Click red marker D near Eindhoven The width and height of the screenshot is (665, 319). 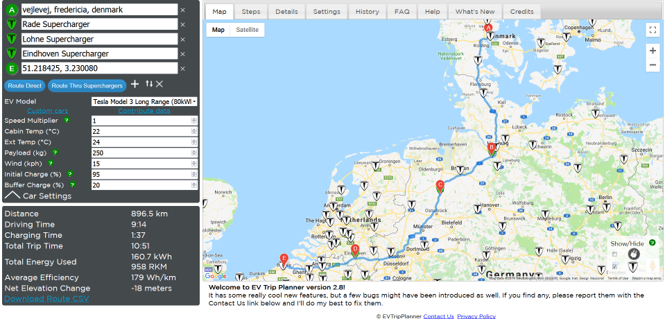click(x=356, y=250)
